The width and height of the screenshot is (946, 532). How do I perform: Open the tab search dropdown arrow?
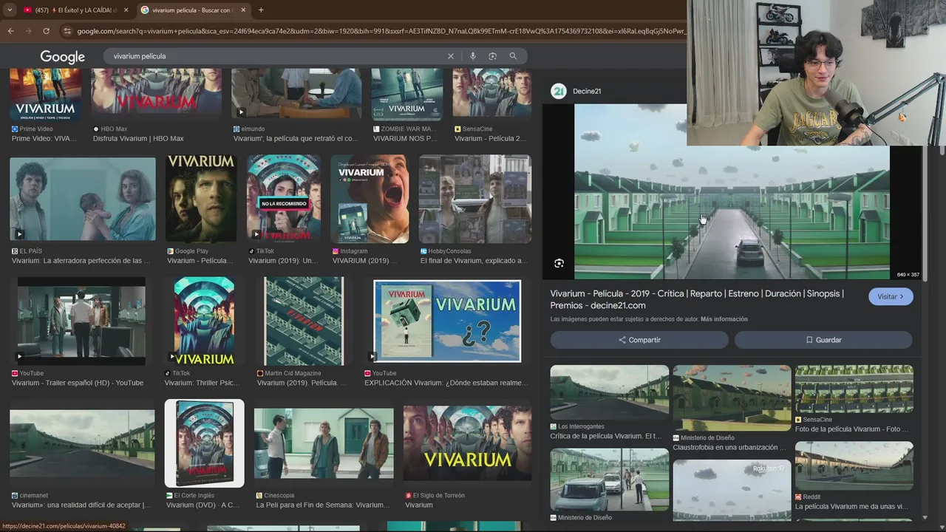point(10,10)
